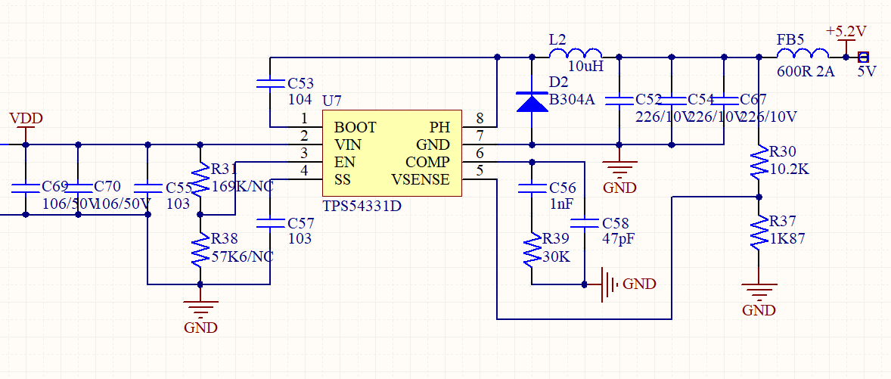The height and width of the screenshot is (379, 891).
Task: Click the 57K6/NC resistor value
Action: [241, 256]
